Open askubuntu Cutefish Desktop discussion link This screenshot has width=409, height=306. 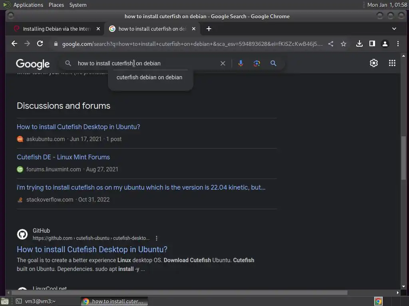[x=78, y=127]
